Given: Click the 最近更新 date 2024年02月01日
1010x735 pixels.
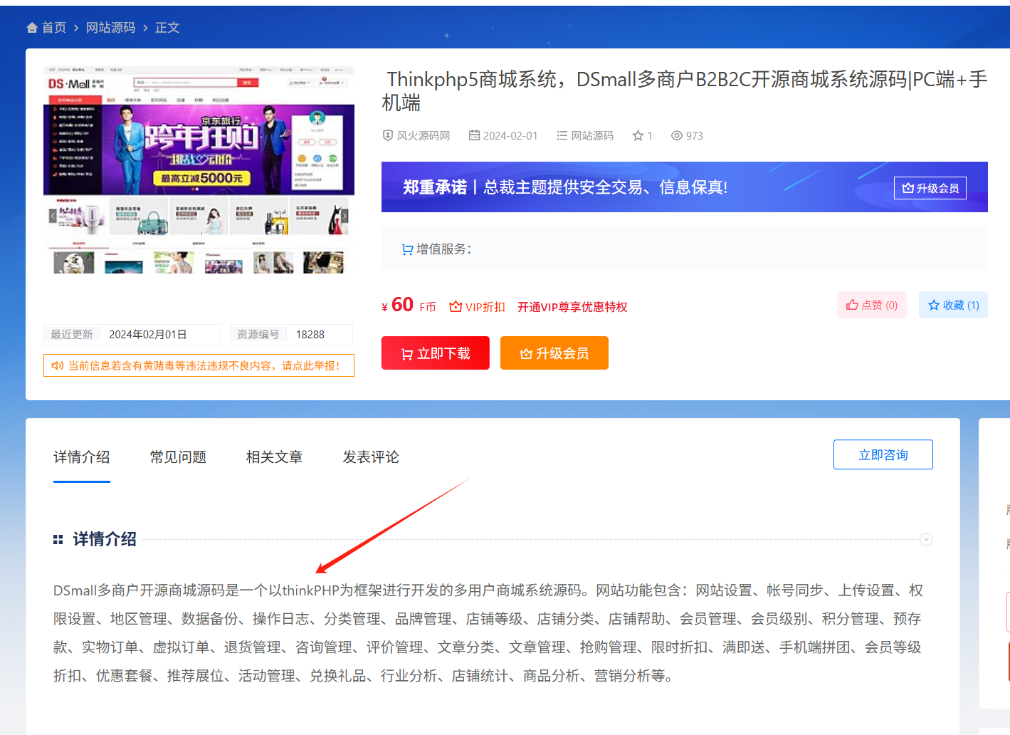Looking at the screenshot, I should click(147, 335).
